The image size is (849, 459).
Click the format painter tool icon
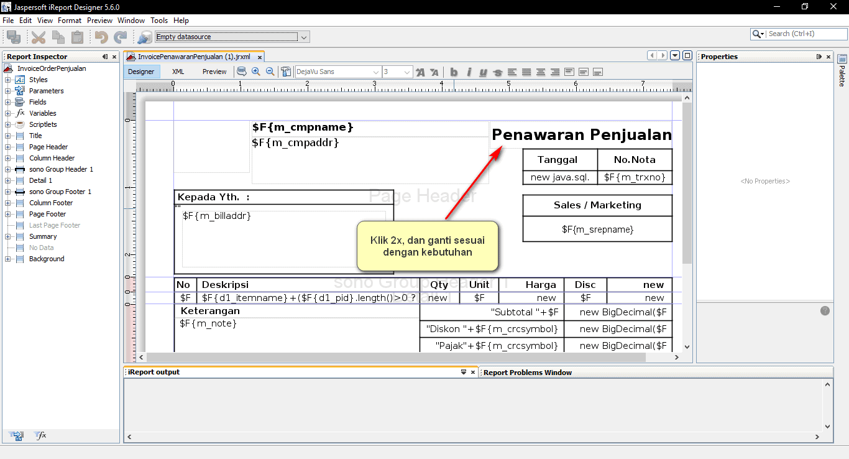(286, 72)
